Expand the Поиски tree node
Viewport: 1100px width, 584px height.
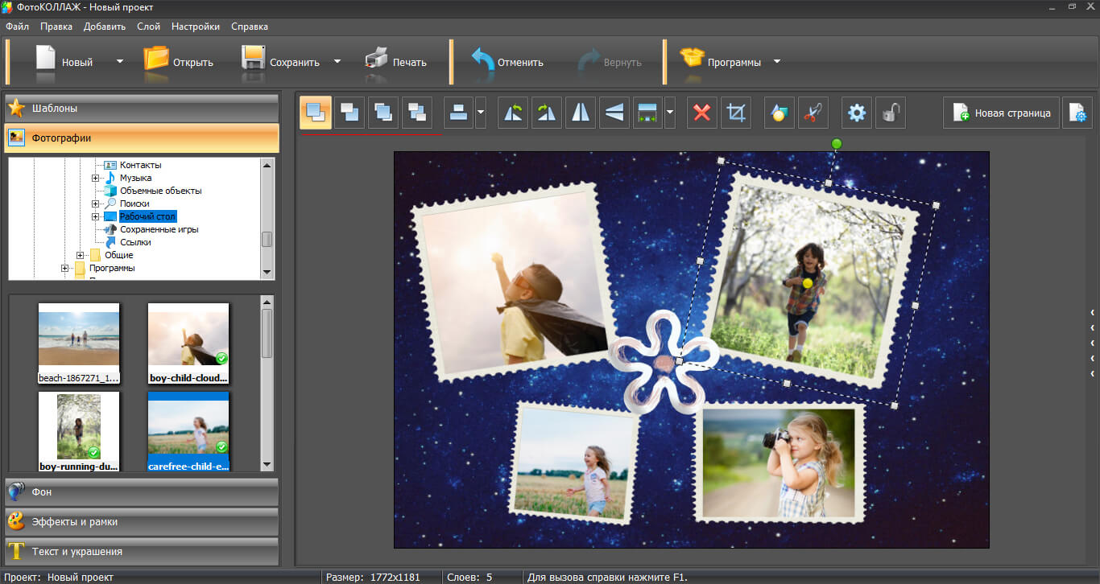[x=95, y=204]
